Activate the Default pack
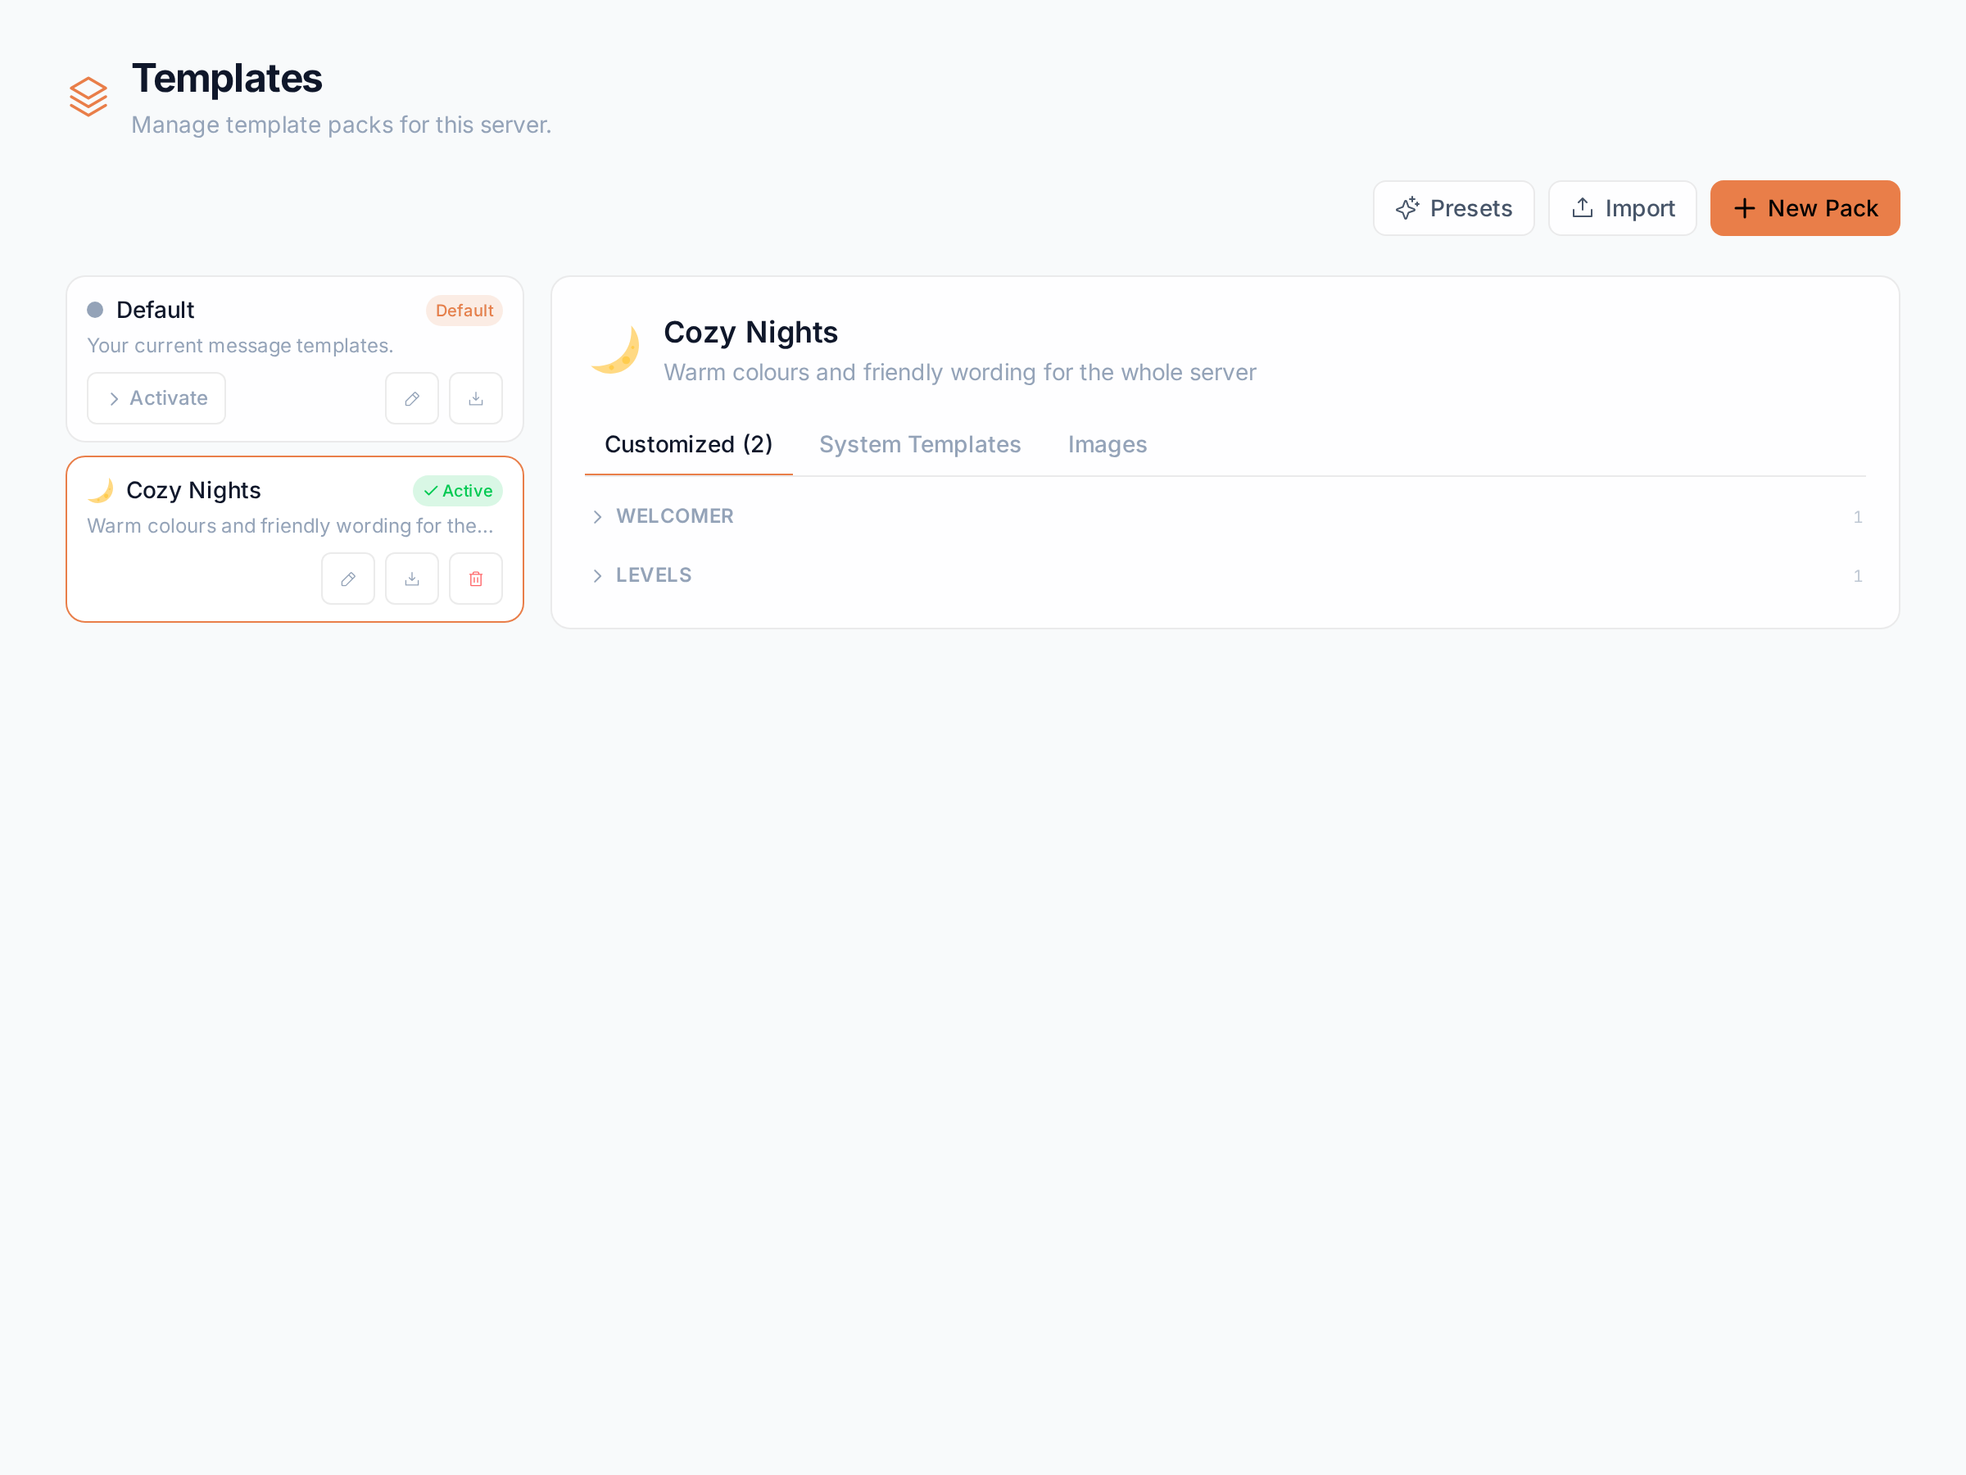The width and height of the screenshot is (1966, 1475). 156,398
